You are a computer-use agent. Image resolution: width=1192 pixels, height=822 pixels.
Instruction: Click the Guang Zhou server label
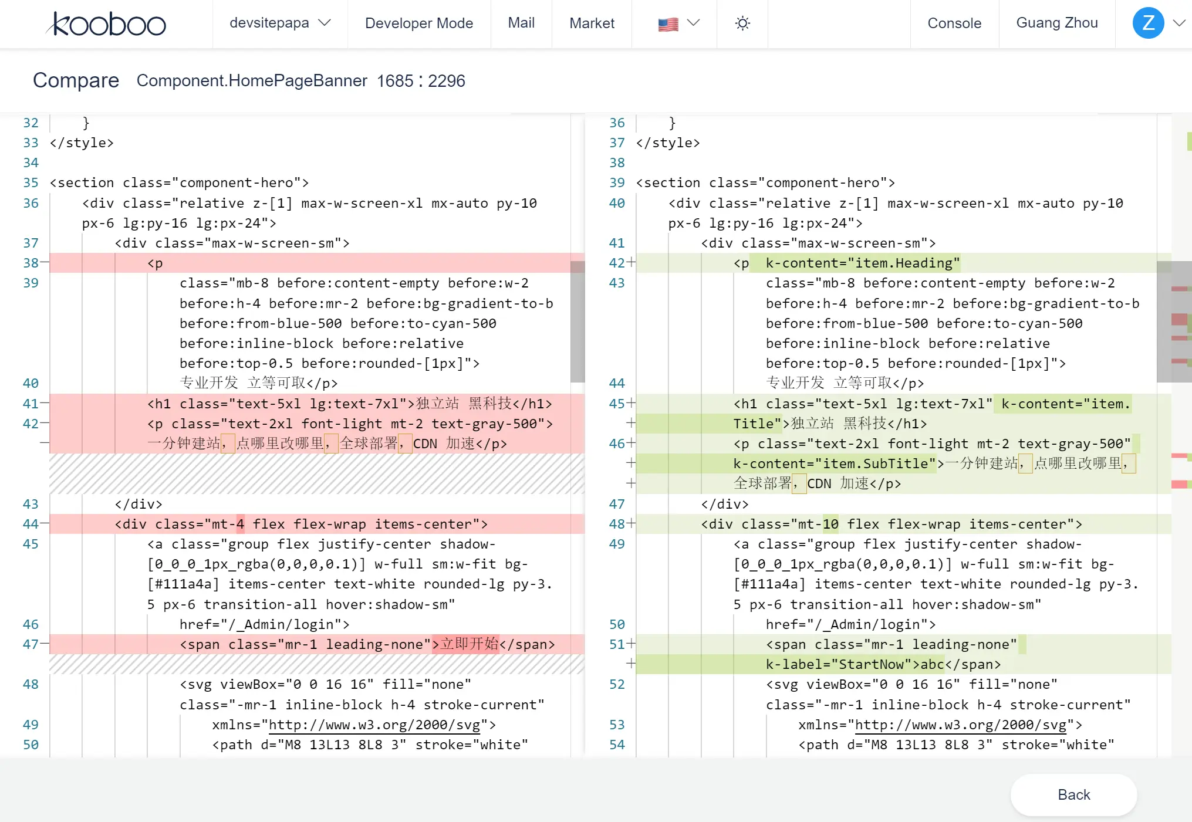tap(1056, 23)
